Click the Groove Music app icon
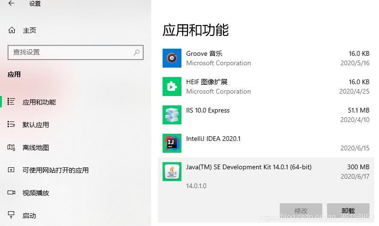379x226 pixels. click(172, 58)
